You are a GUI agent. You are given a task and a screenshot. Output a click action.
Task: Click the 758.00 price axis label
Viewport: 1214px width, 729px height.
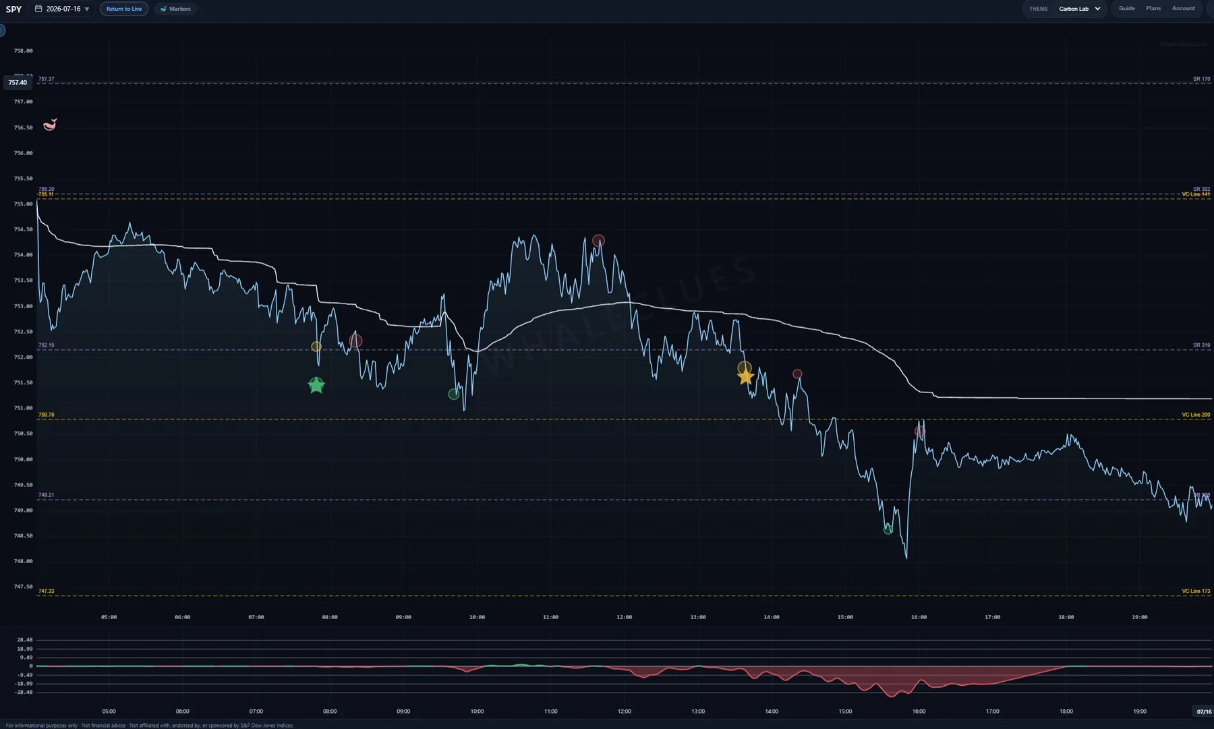[23, 51]
